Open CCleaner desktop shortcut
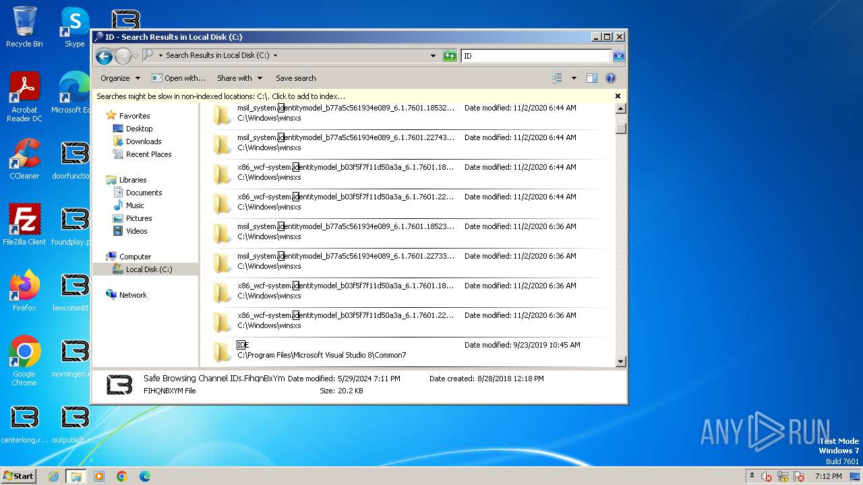Viewport: 863px width, 485px height. (x=24, y=159)
